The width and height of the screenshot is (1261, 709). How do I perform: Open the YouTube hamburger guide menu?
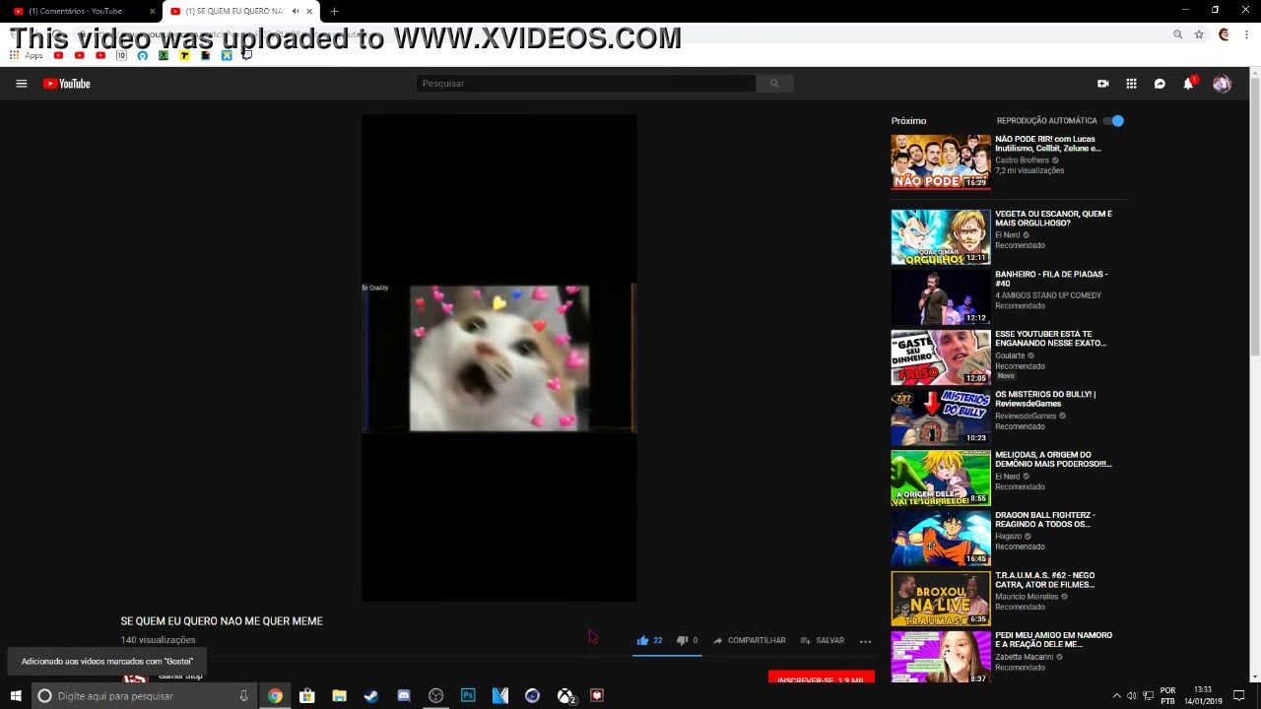click(x=21, y=84)
